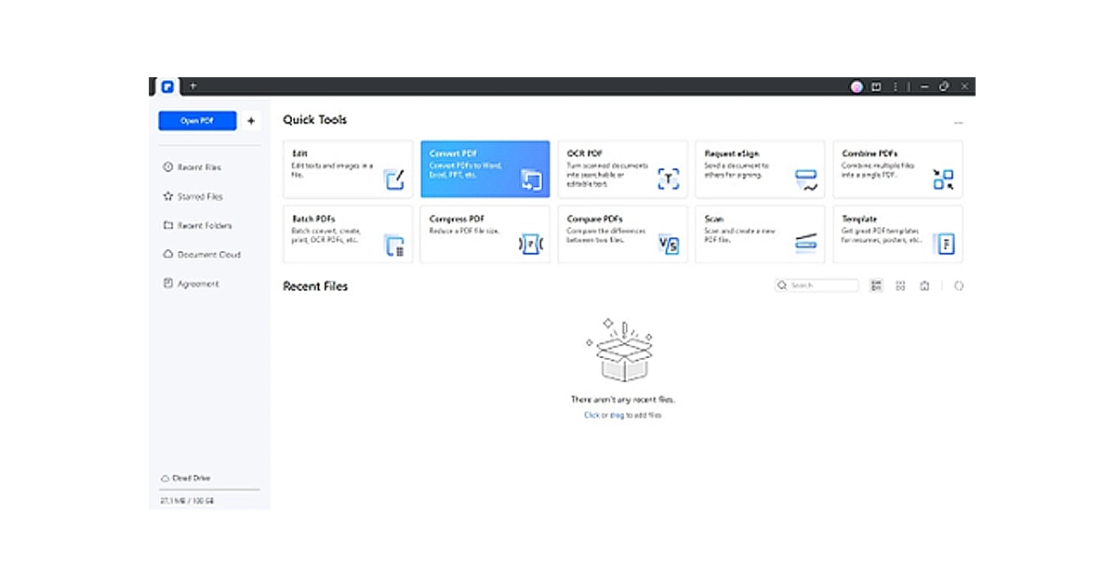Start the Scan tool
Screen dimensions: 1116x584
[x=760, y=234]
